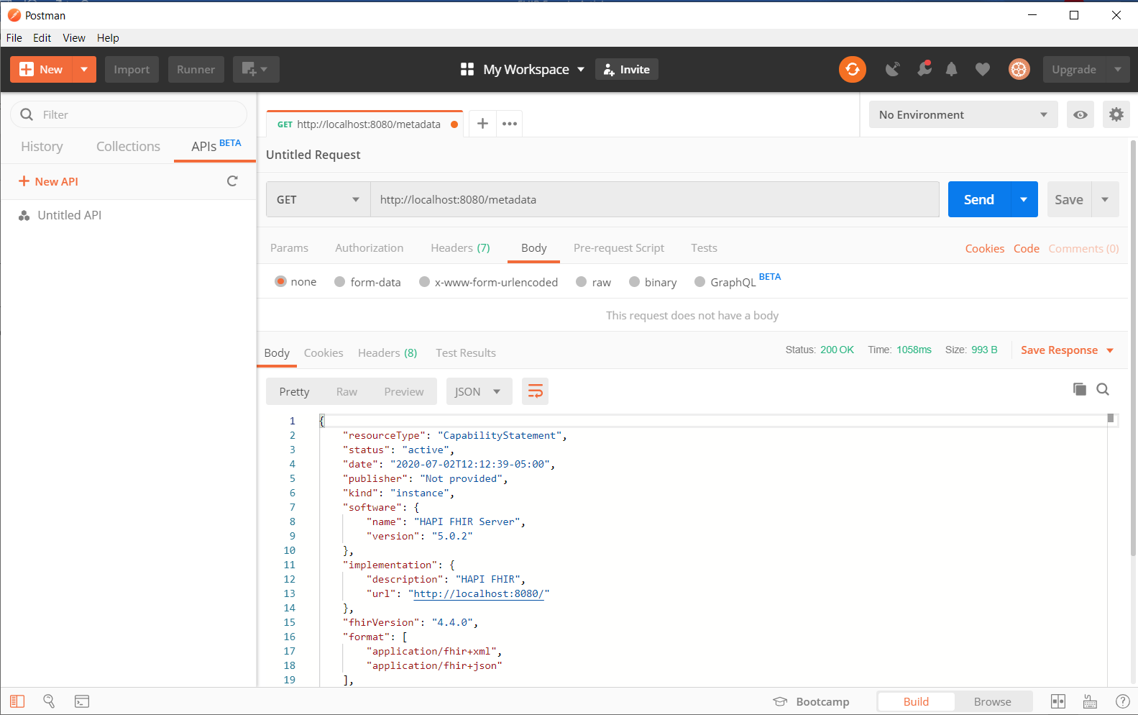Click the sync status icon
The height and width of the screenshot is (715, 1138).
(x=852, y=69)
